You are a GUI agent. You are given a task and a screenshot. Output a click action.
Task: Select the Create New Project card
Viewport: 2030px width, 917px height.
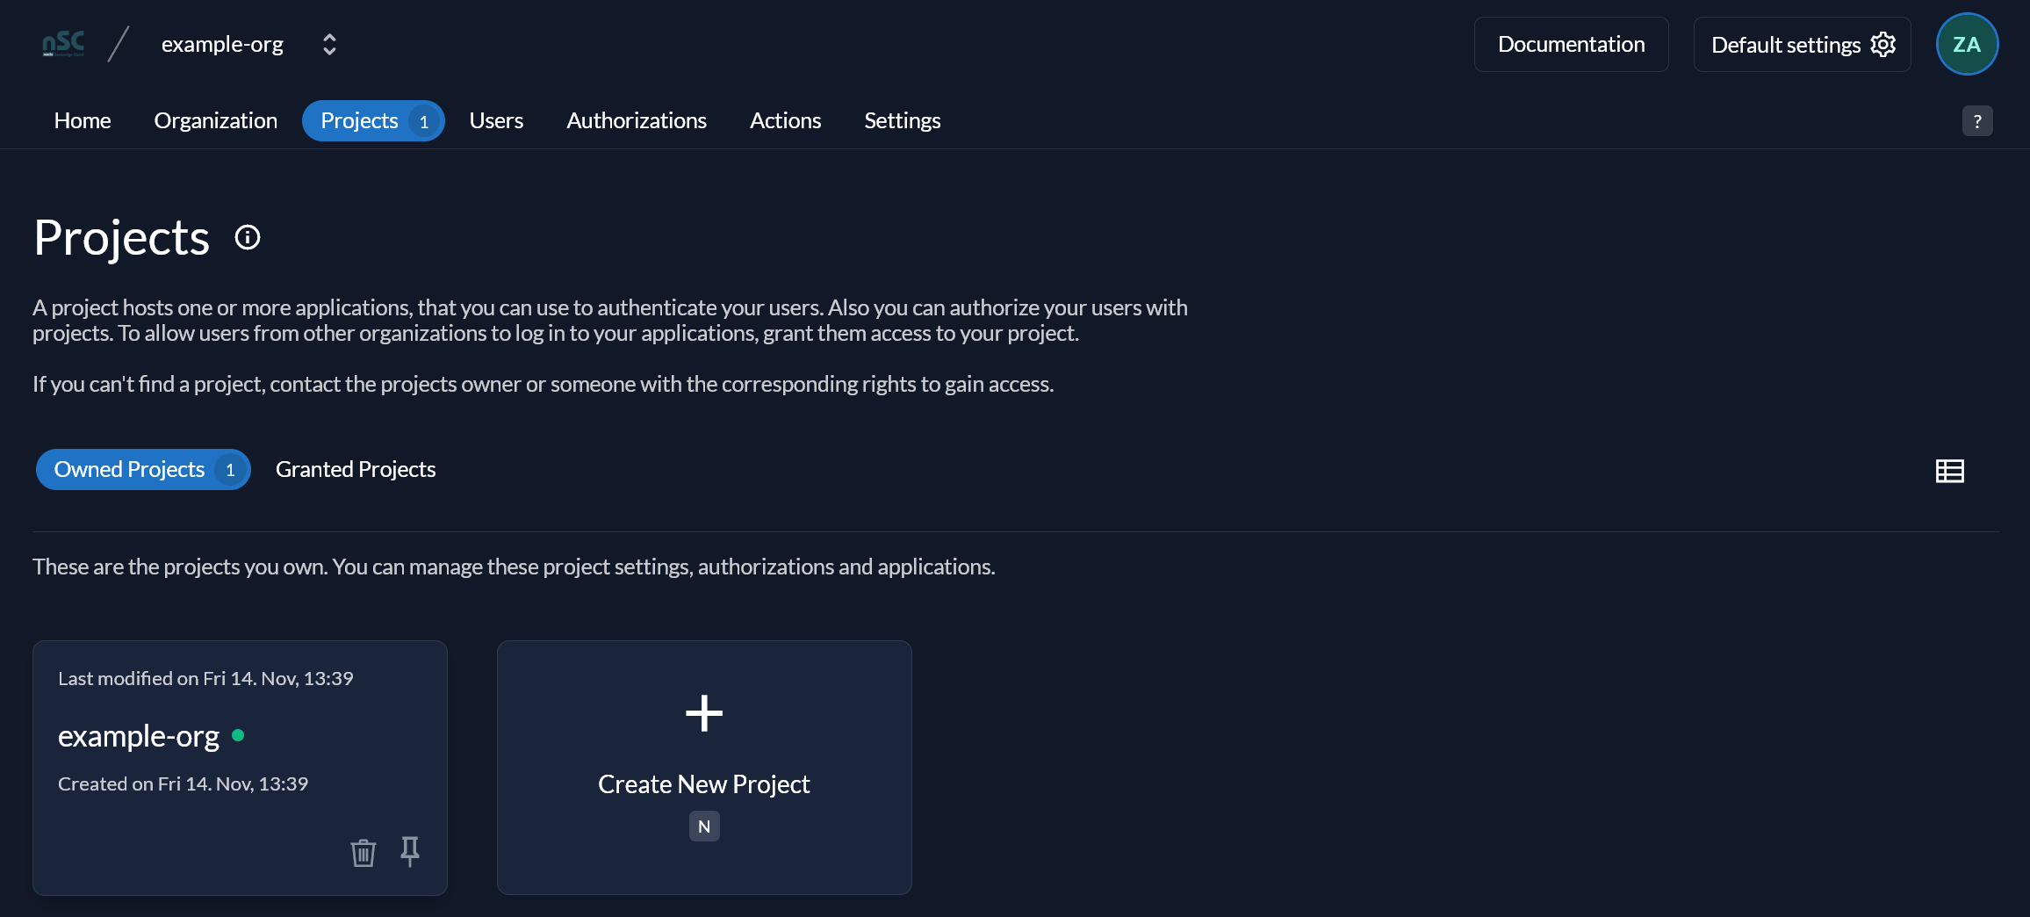(704, 768)
